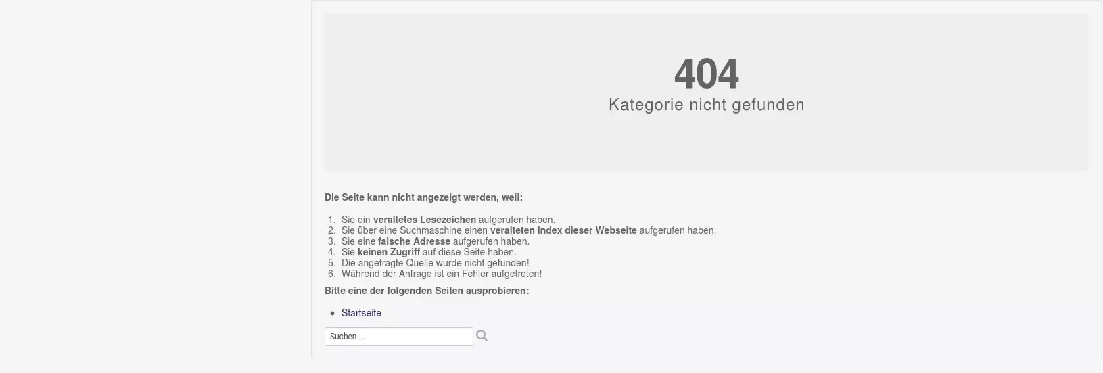Click the bold 'veralteten Index dieser Webseite' text
This screenshot has height=373, width=1103.
pos(563,230)
